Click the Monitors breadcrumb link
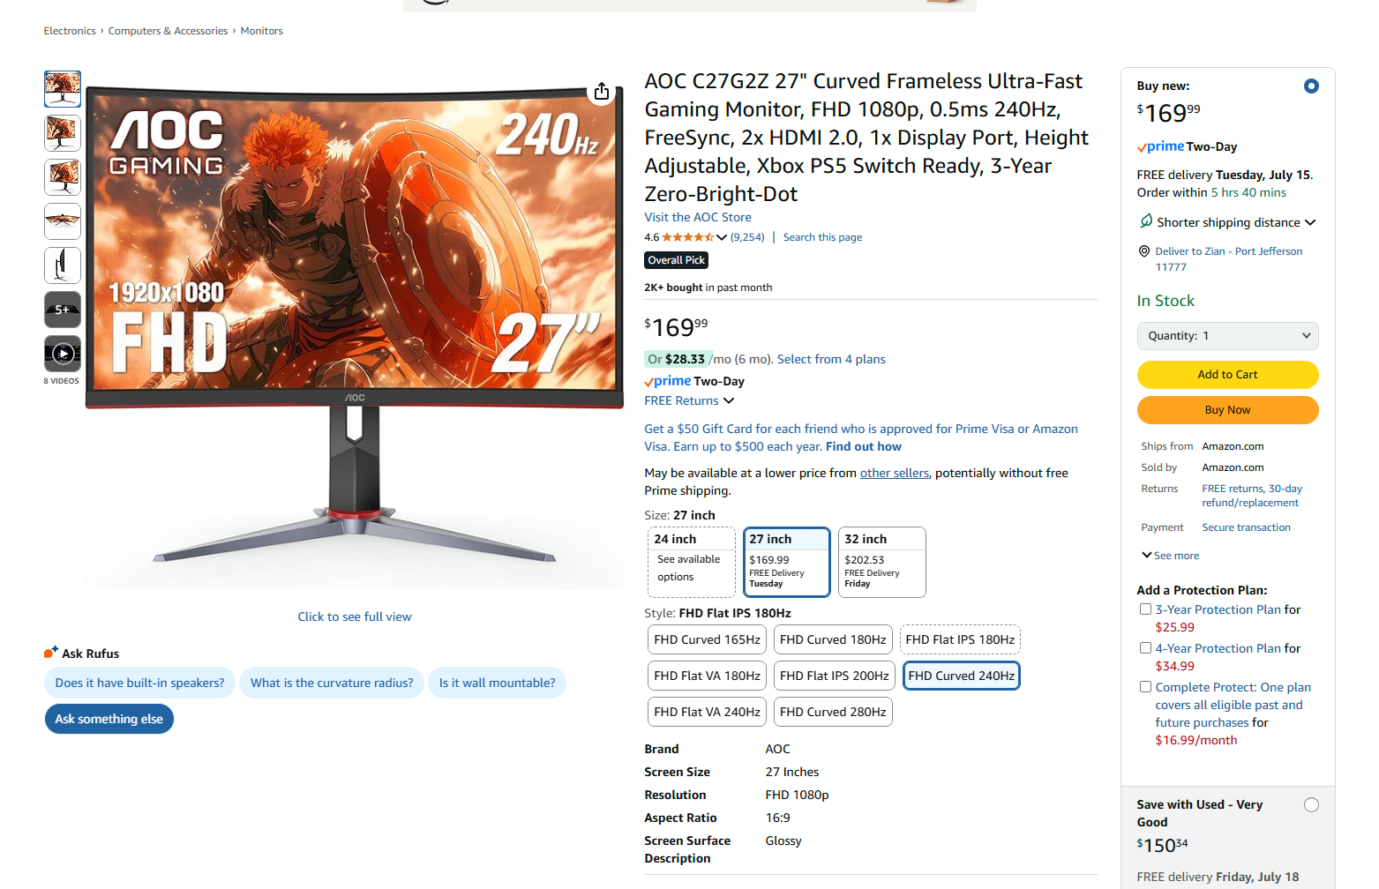 [x=262, y=31]
